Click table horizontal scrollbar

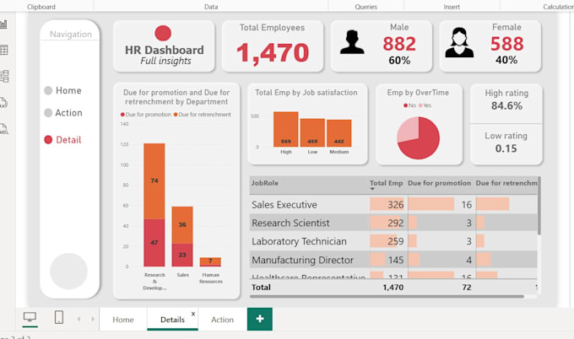point(387,297)
